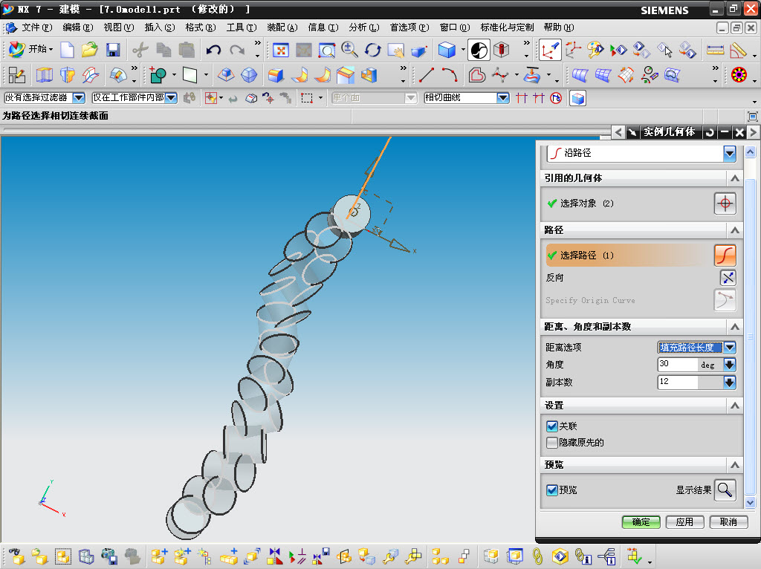Click the copy count input field
761x569 pixels.
(x=678, y=383)
